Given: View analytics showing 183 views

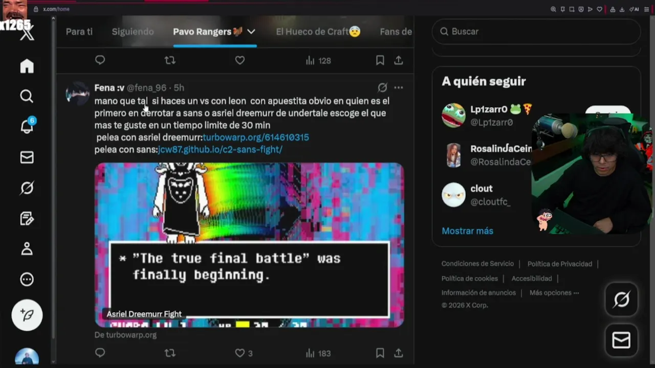Looking at the screenshot, I should [318, 353].
